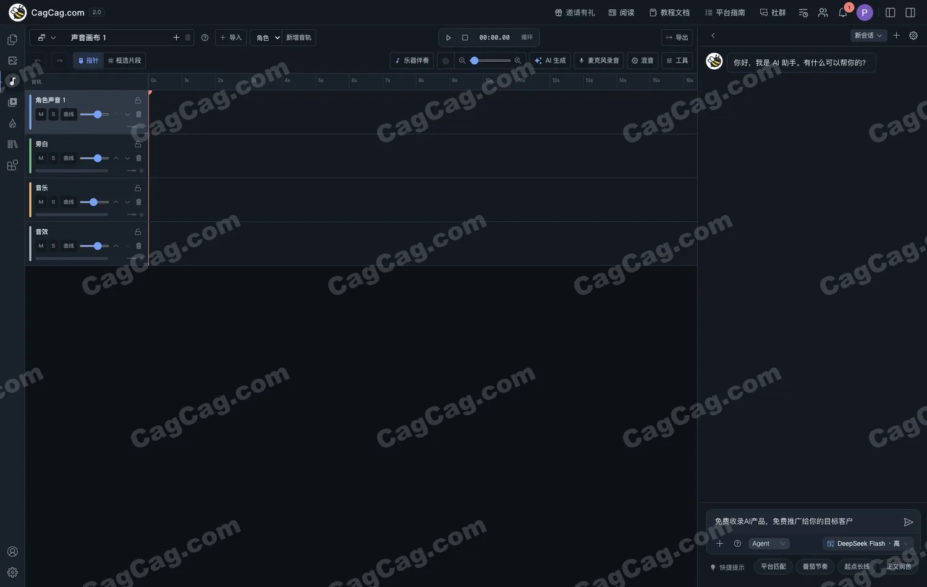Solo the 旁白 track
This screenshot has width=927, height=587.
(53, 158)
